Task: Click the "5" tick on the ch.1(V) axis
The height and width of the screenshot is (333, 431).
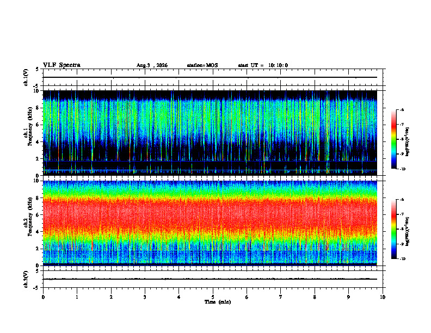Action: click(x=37, y=70)
